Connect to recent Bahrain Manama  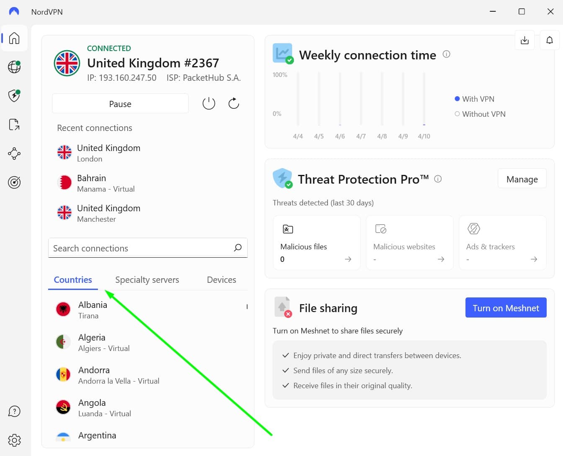pyautogui.click(x=148, y=183)
